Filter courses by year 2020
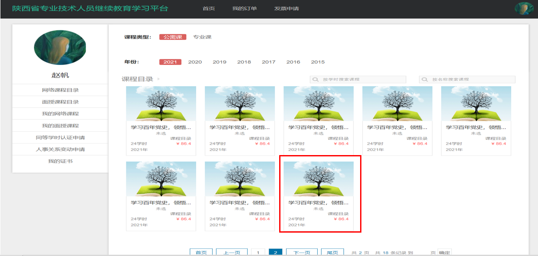 point(195,62)
